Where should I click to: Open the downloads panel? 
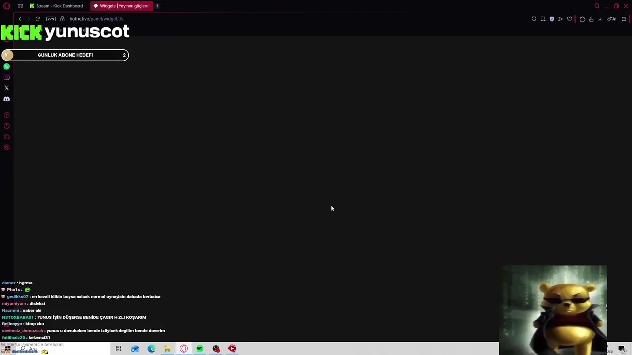click(600, 19)
